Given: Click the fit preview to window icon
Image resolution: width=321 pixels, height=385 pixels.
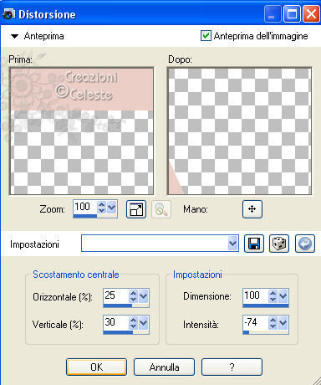Looking at the screenshot, I should tap(136, 209).
